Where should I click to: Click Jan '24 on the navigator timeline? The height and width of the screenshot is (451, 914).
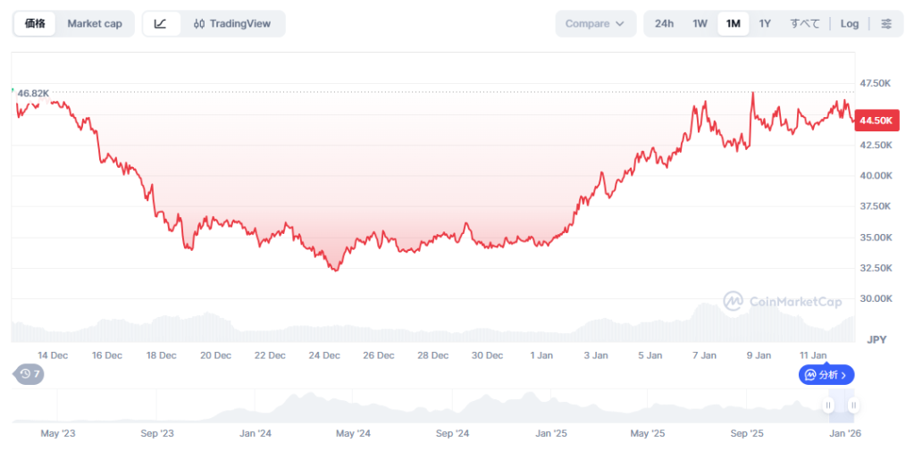256,433
